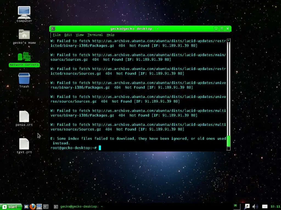281x210 pixels.
Task: Click the terminal title bar text
Action: point(134,28)
